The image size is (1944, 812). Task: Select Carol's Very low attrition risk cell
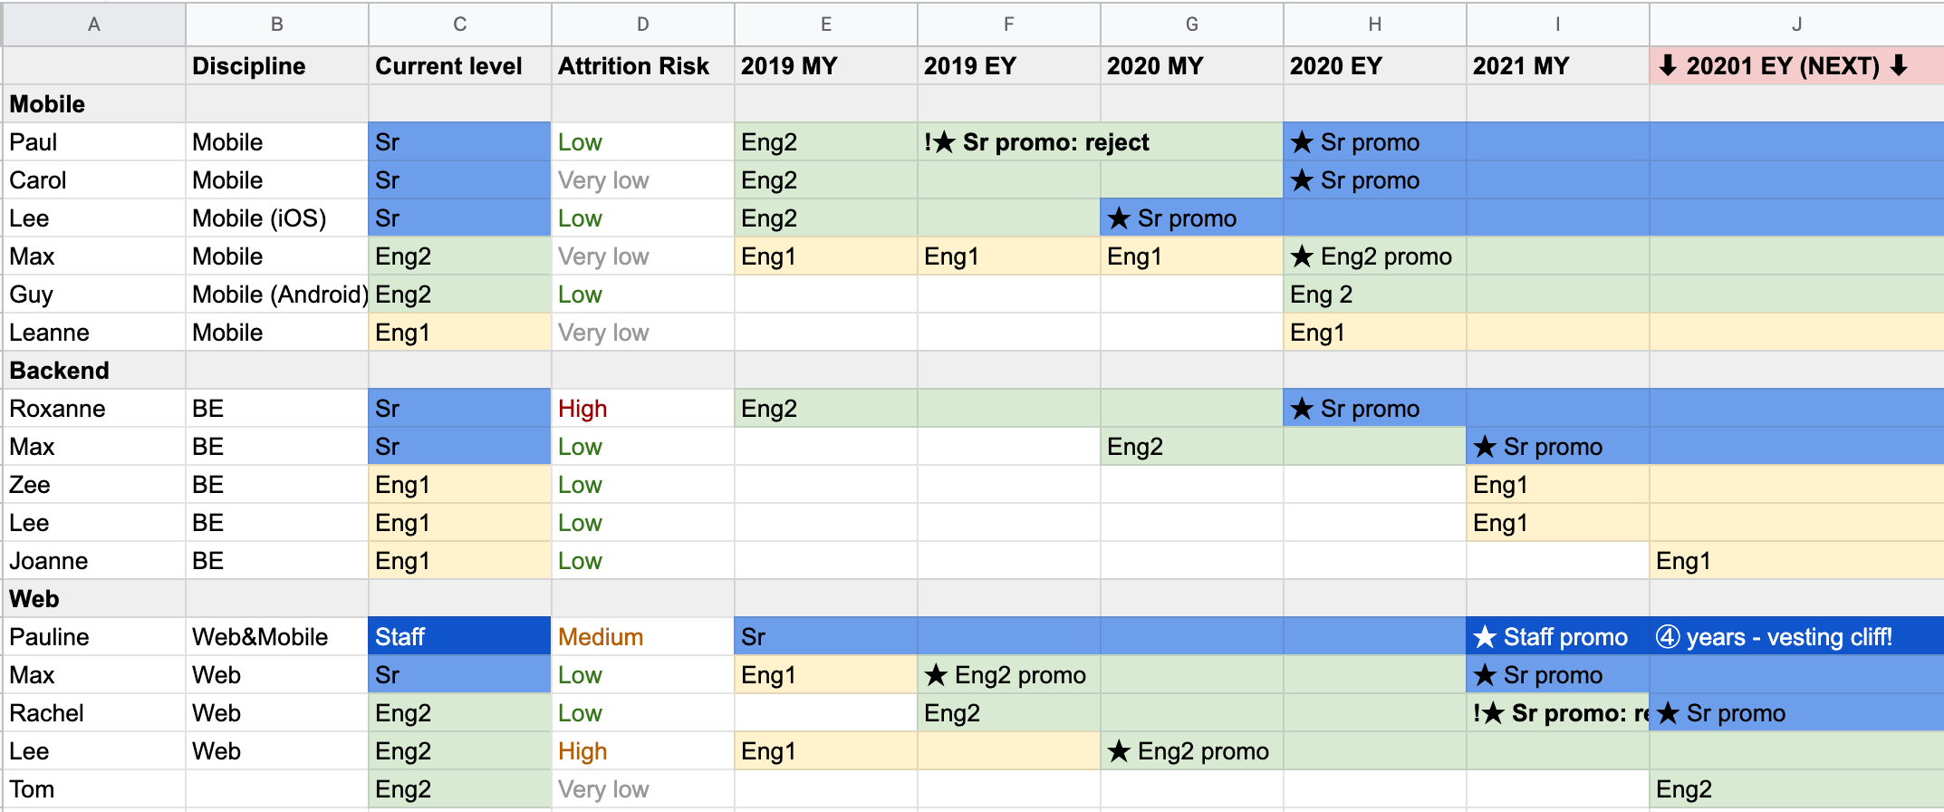(x=603, y=179)
